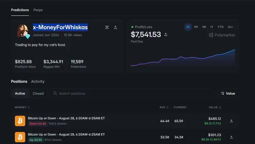This screenshot has height=144, width=255.
Task: Open the Perps tab
Action: pos(38,10)
